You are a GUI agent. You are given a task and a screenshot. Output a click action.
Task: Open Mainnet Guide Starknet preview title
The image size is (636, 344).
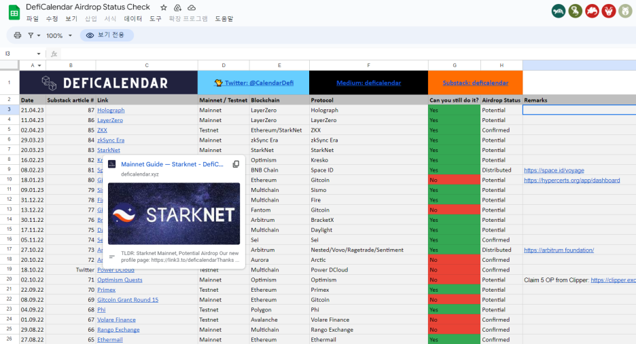tap(172, 164)
